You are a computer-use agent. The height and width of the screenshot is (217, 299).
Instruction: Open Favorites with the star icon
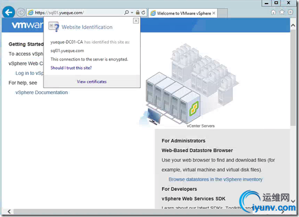click(x=282, y=12)
